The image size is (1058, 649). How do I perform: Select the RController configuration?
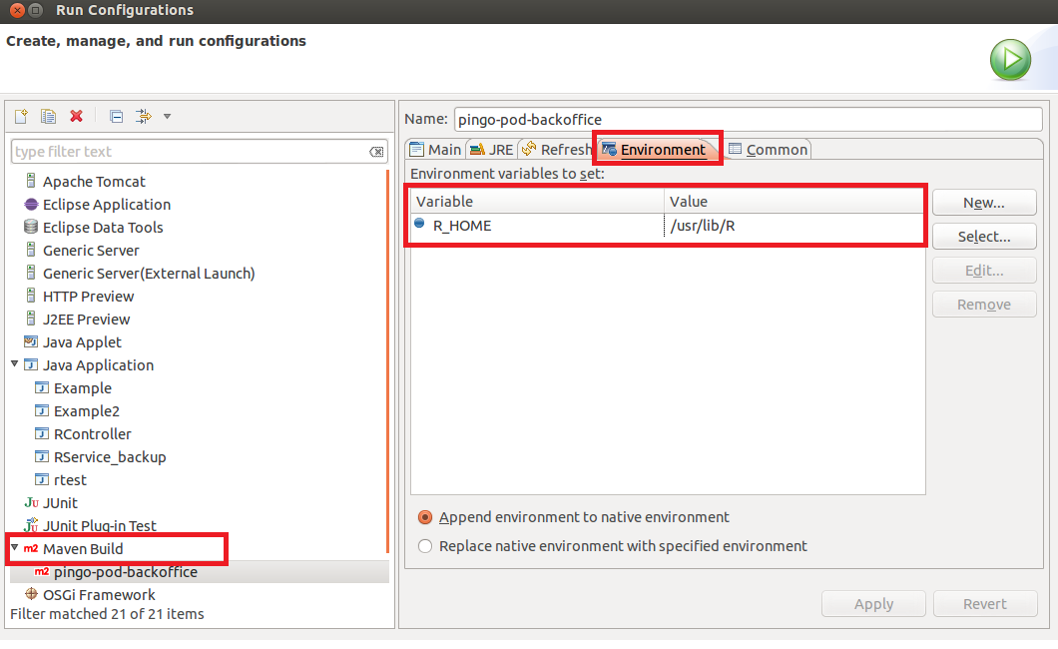(x=93, y=433)
